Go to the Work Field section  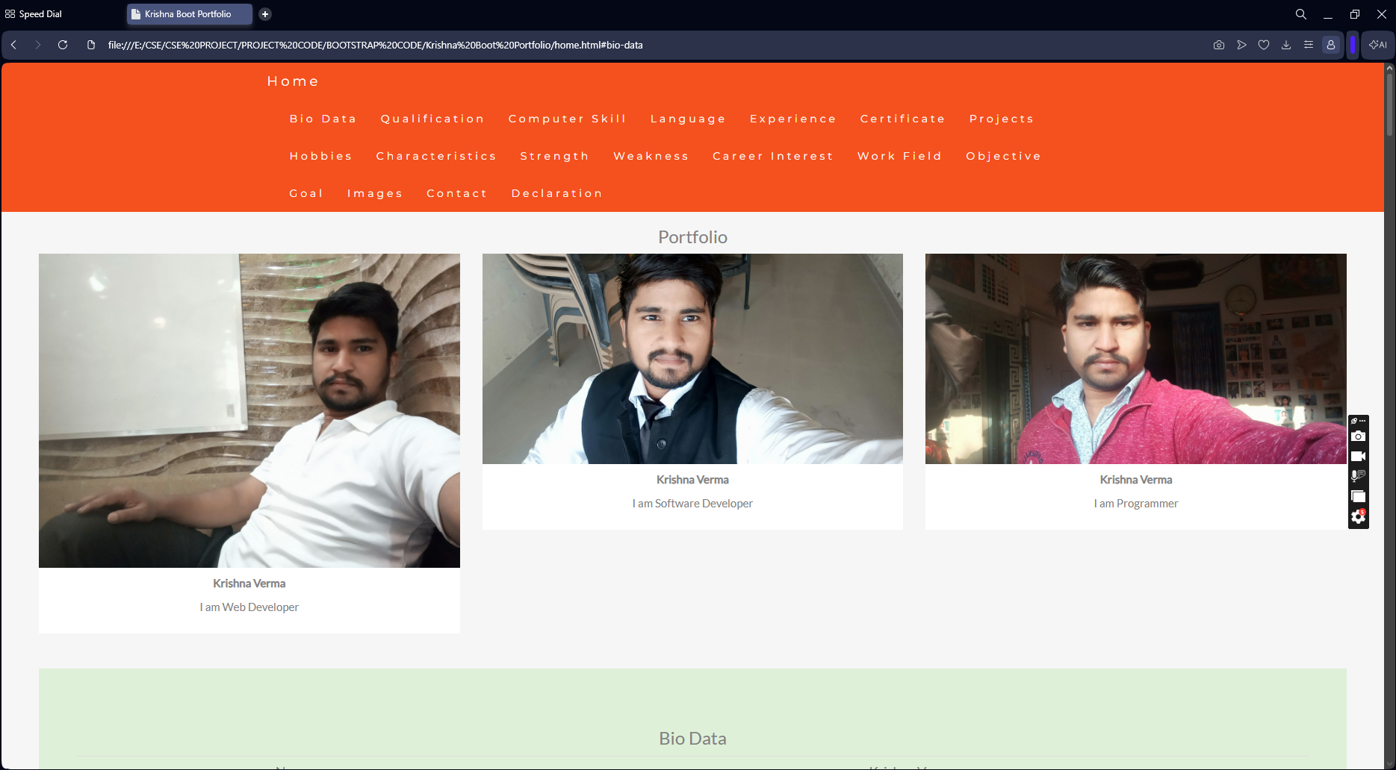click(900, 156)
